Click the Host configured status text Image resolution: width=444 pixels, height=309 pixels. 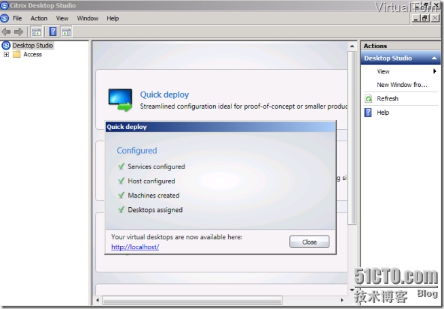click(x=151, y=181)
